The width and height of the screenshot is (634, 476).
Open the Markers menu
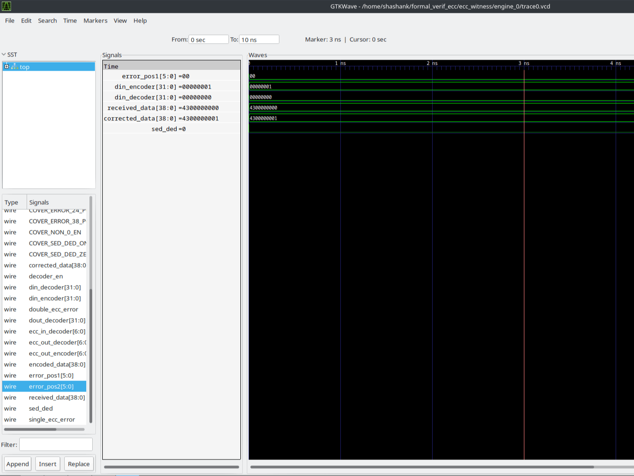[95, 21]
